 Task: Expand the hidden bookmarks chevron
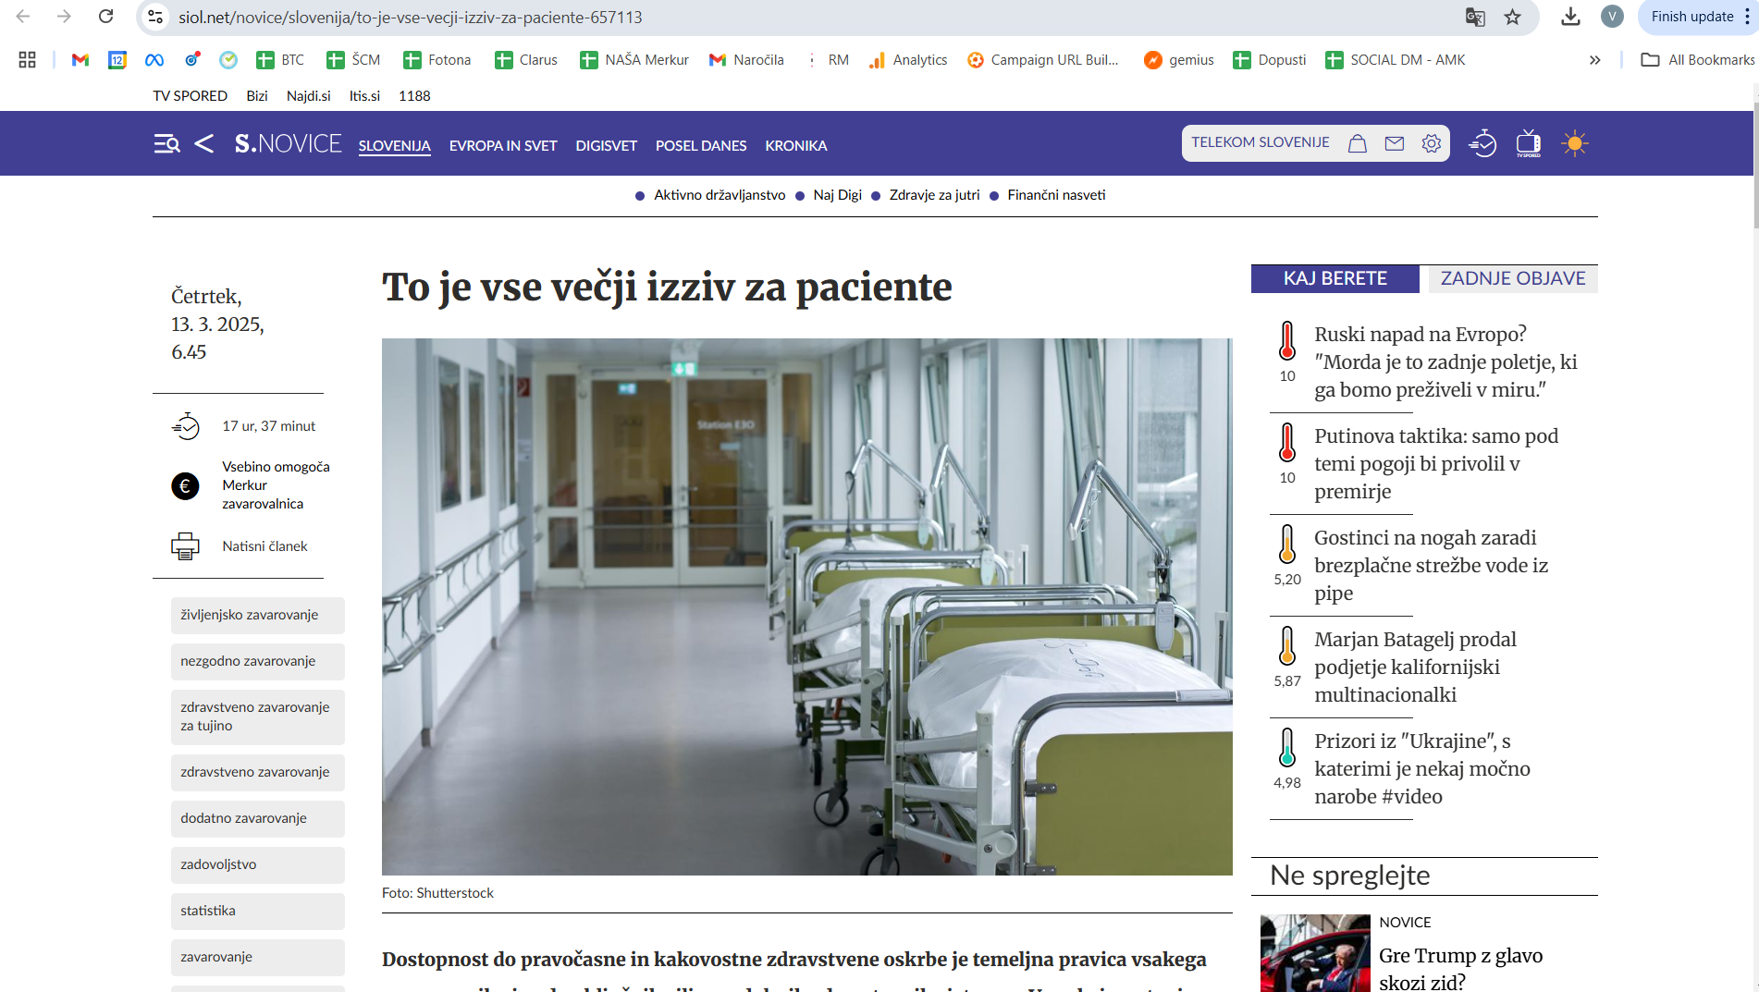tap(1594, 60)
